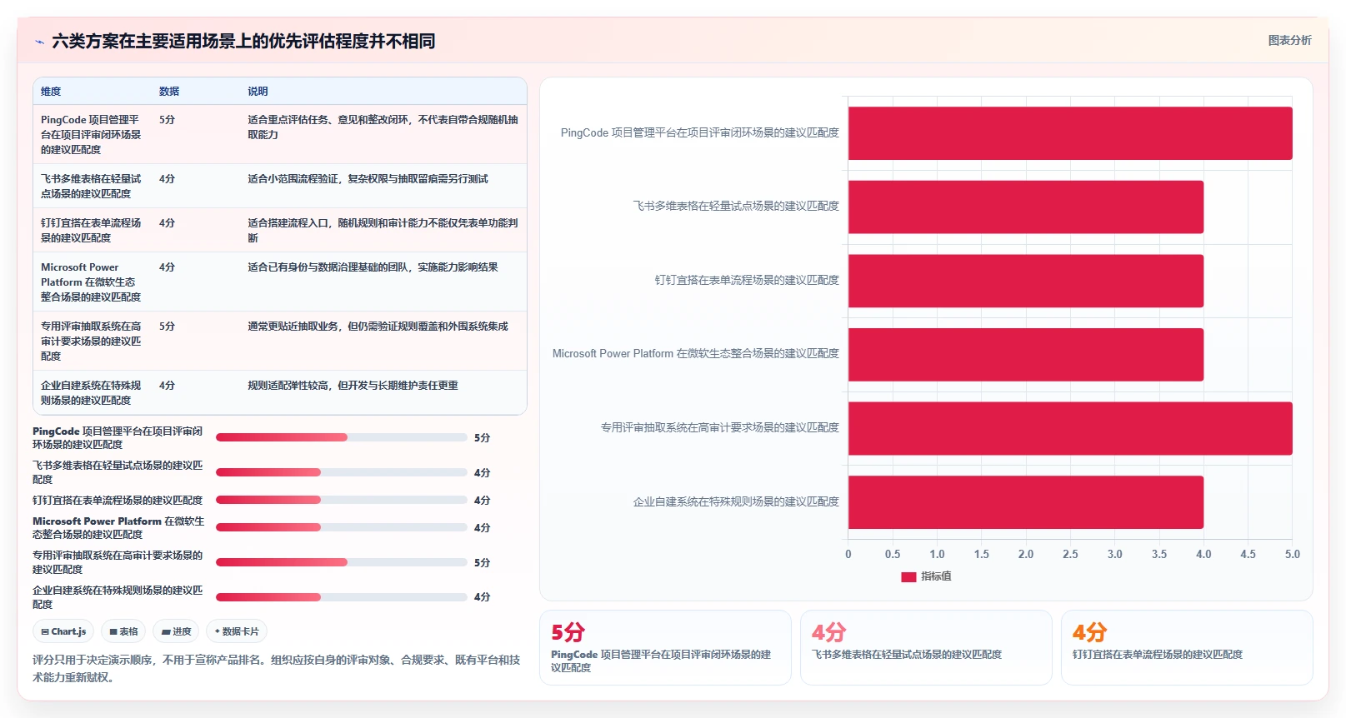
Task: Click the 钉钉宜搭 bar in the chart
Action: click(x=1026, y=281)
